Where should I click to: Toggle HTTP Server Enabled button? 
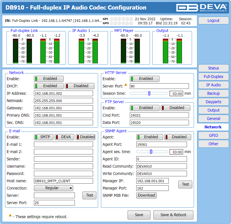click(145, 79)
